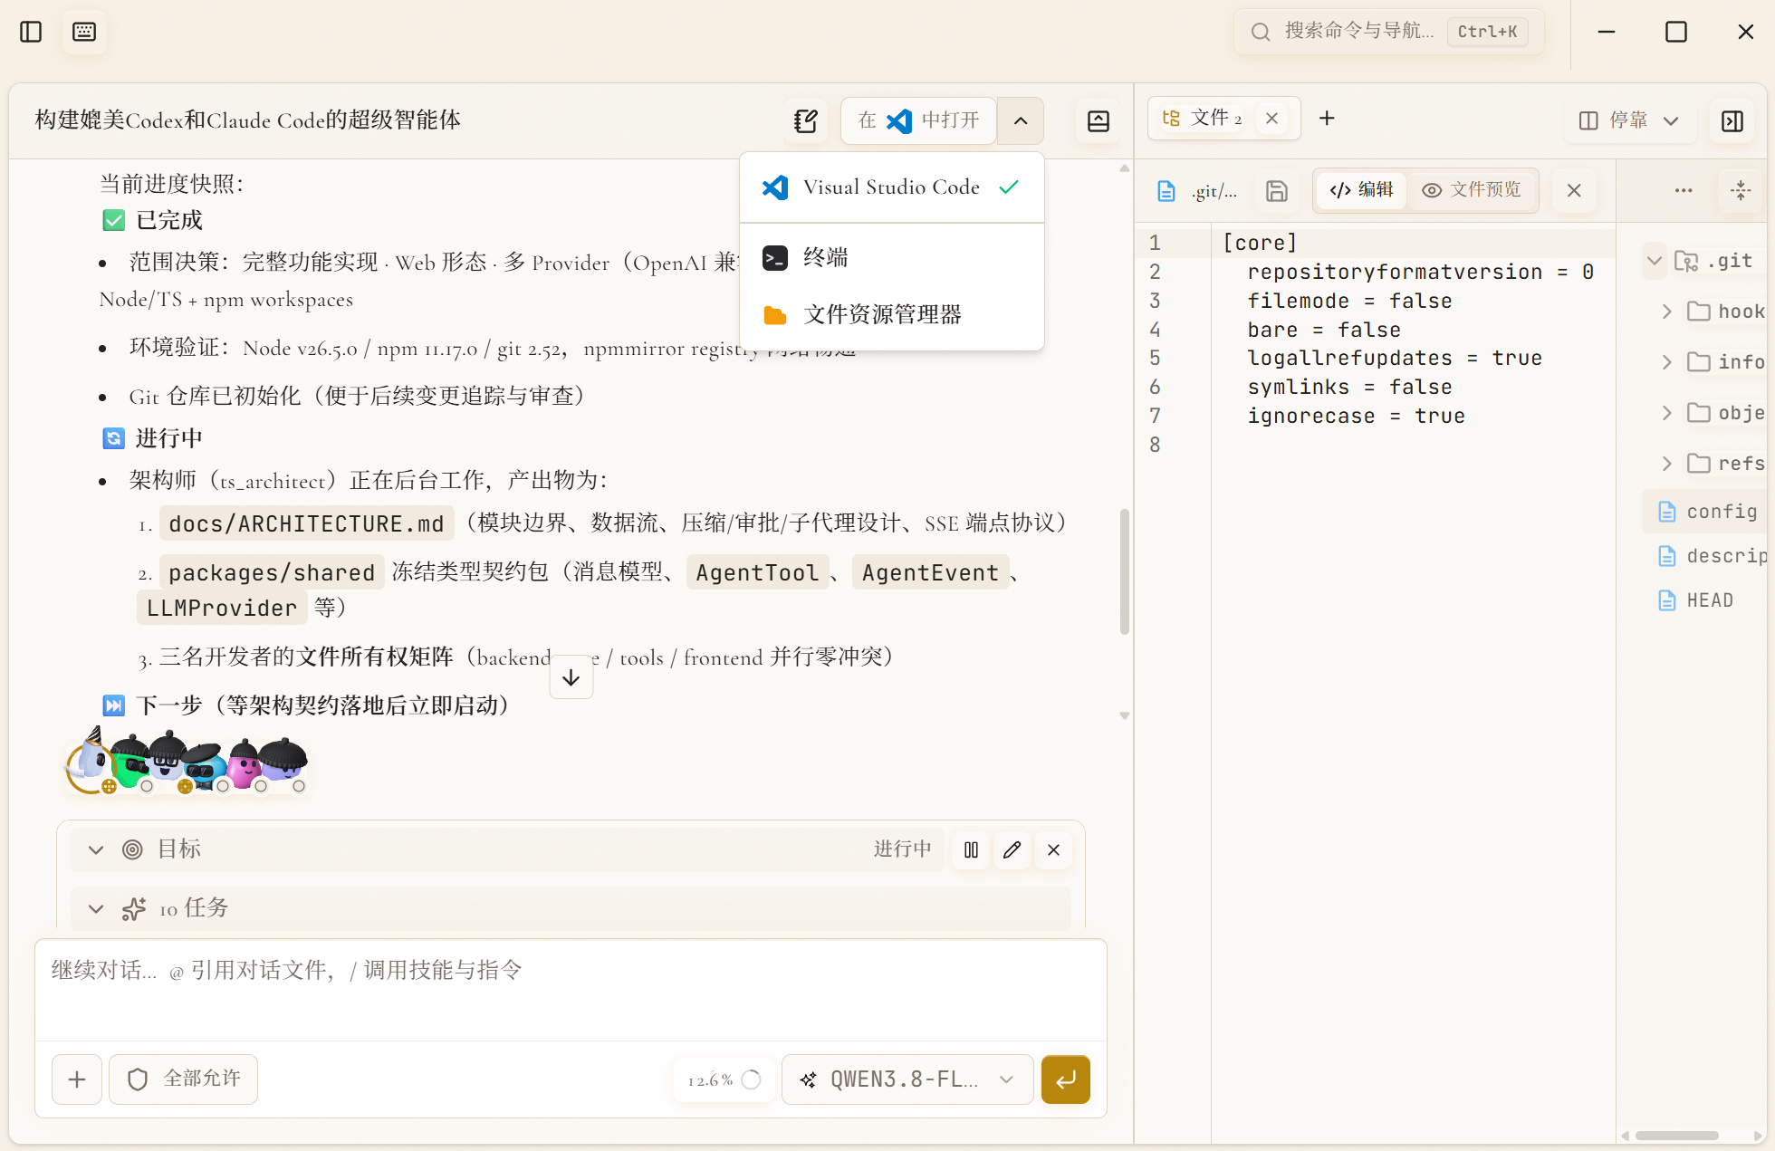
Task: Open the keyboard shortcuts icon
Action: click(84, 32)
